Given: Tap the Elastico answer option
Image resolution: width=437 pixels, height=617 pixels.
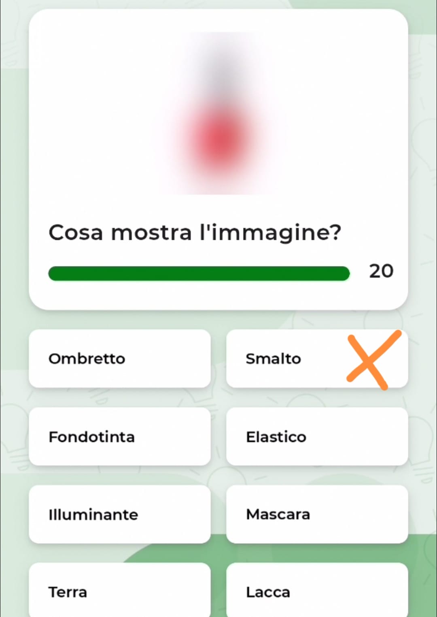Looking at the screenshot, I should click(x=317, y=437).
